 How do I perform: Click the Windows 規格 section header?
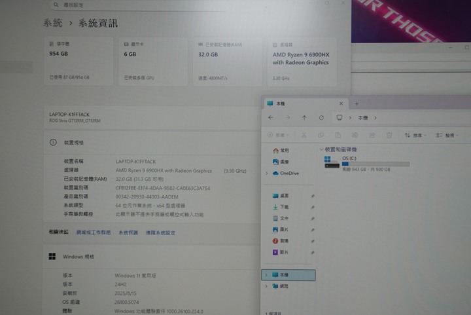[152, 257]
